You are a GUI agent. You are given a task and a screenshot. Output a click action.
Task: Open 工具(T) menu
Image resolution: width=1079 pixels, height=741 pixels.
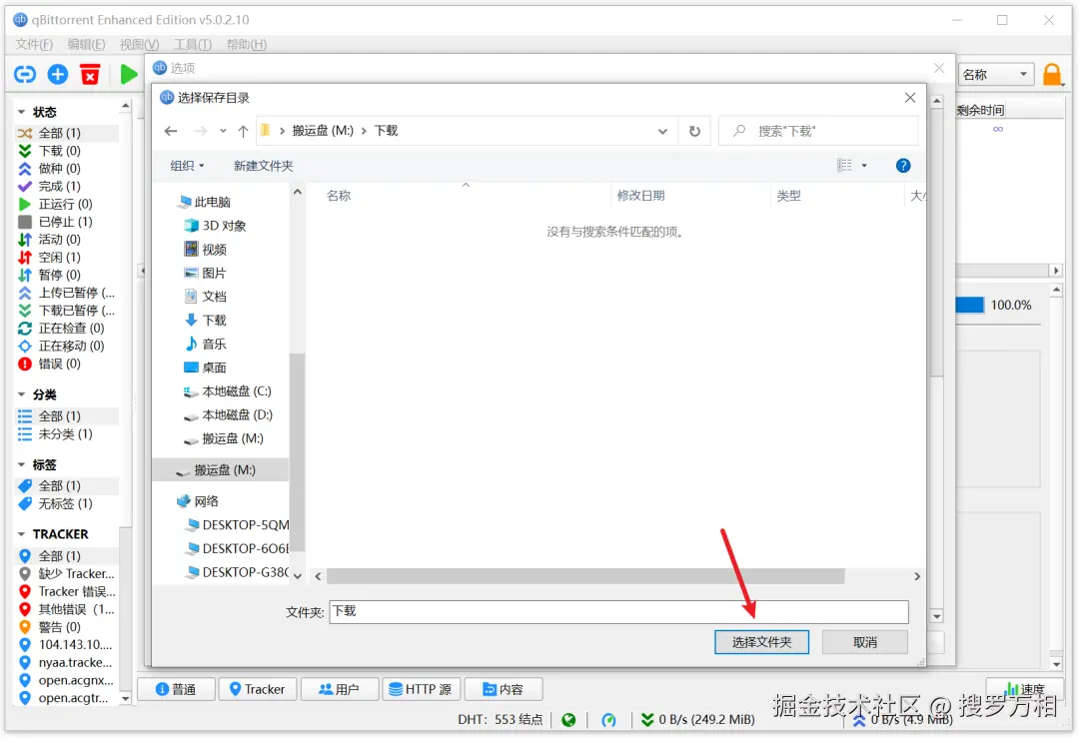click(193, 45)
